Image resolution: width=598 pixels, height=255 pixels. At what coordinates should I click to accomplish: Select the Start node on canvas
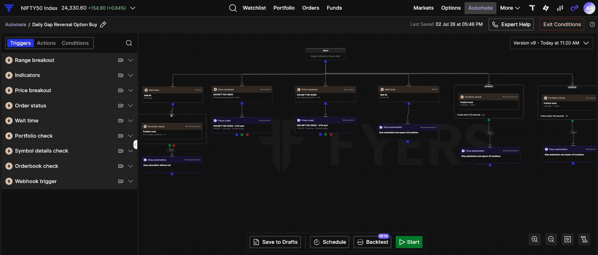(325, 54)
